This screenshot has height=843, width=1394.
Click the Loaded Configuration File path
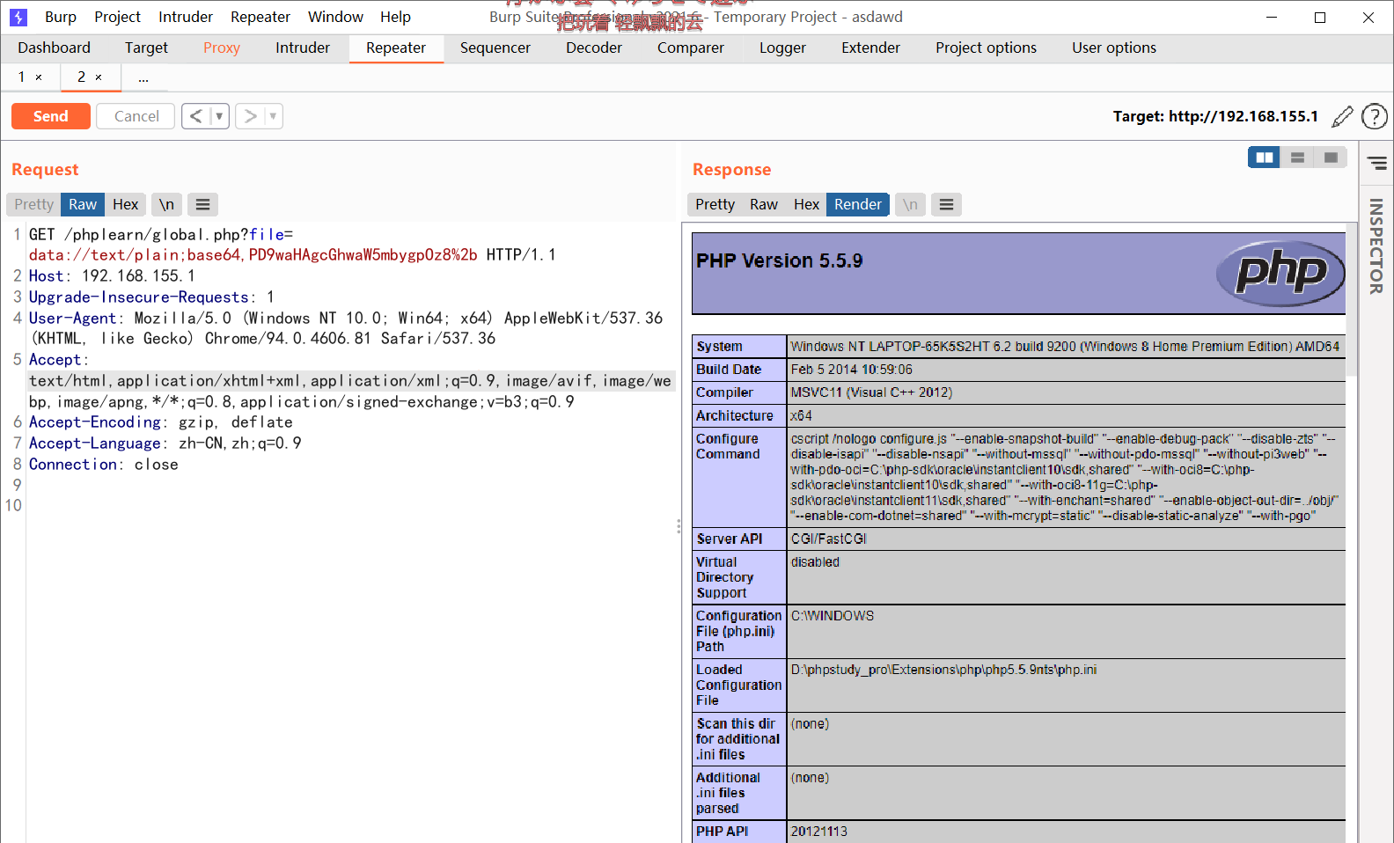tap(943, 670)
